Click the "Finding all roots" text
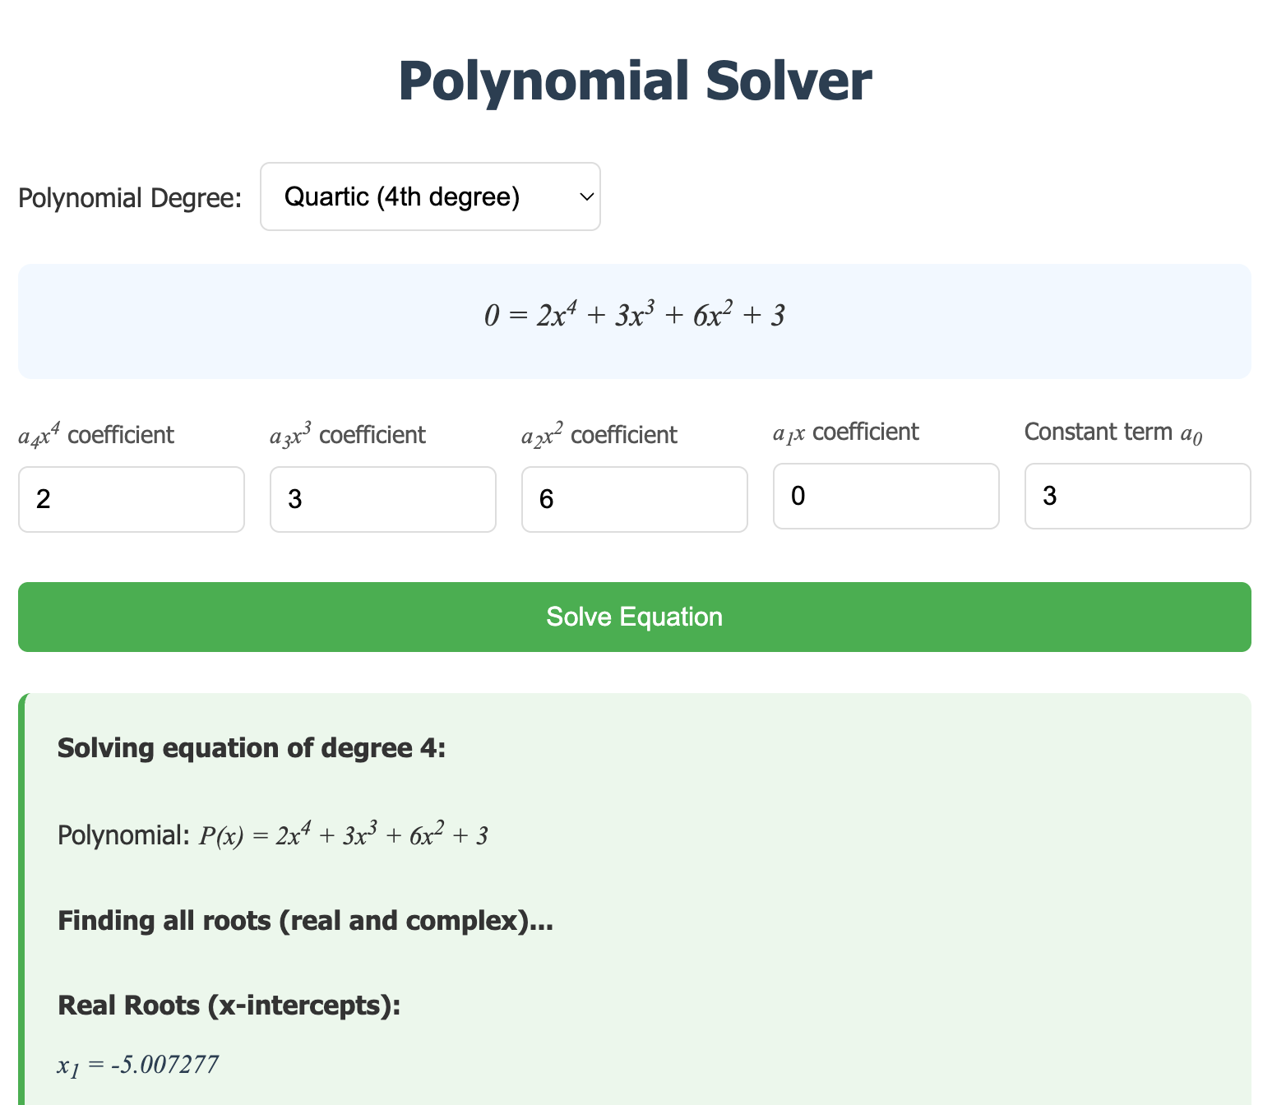The width and height of the screenshot is (1286, 1105). click(305, 921)
